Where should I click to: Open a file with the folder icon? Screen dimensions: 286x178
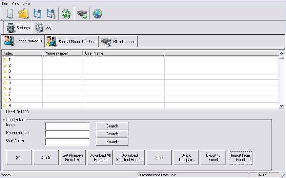(x=23, y=14)
